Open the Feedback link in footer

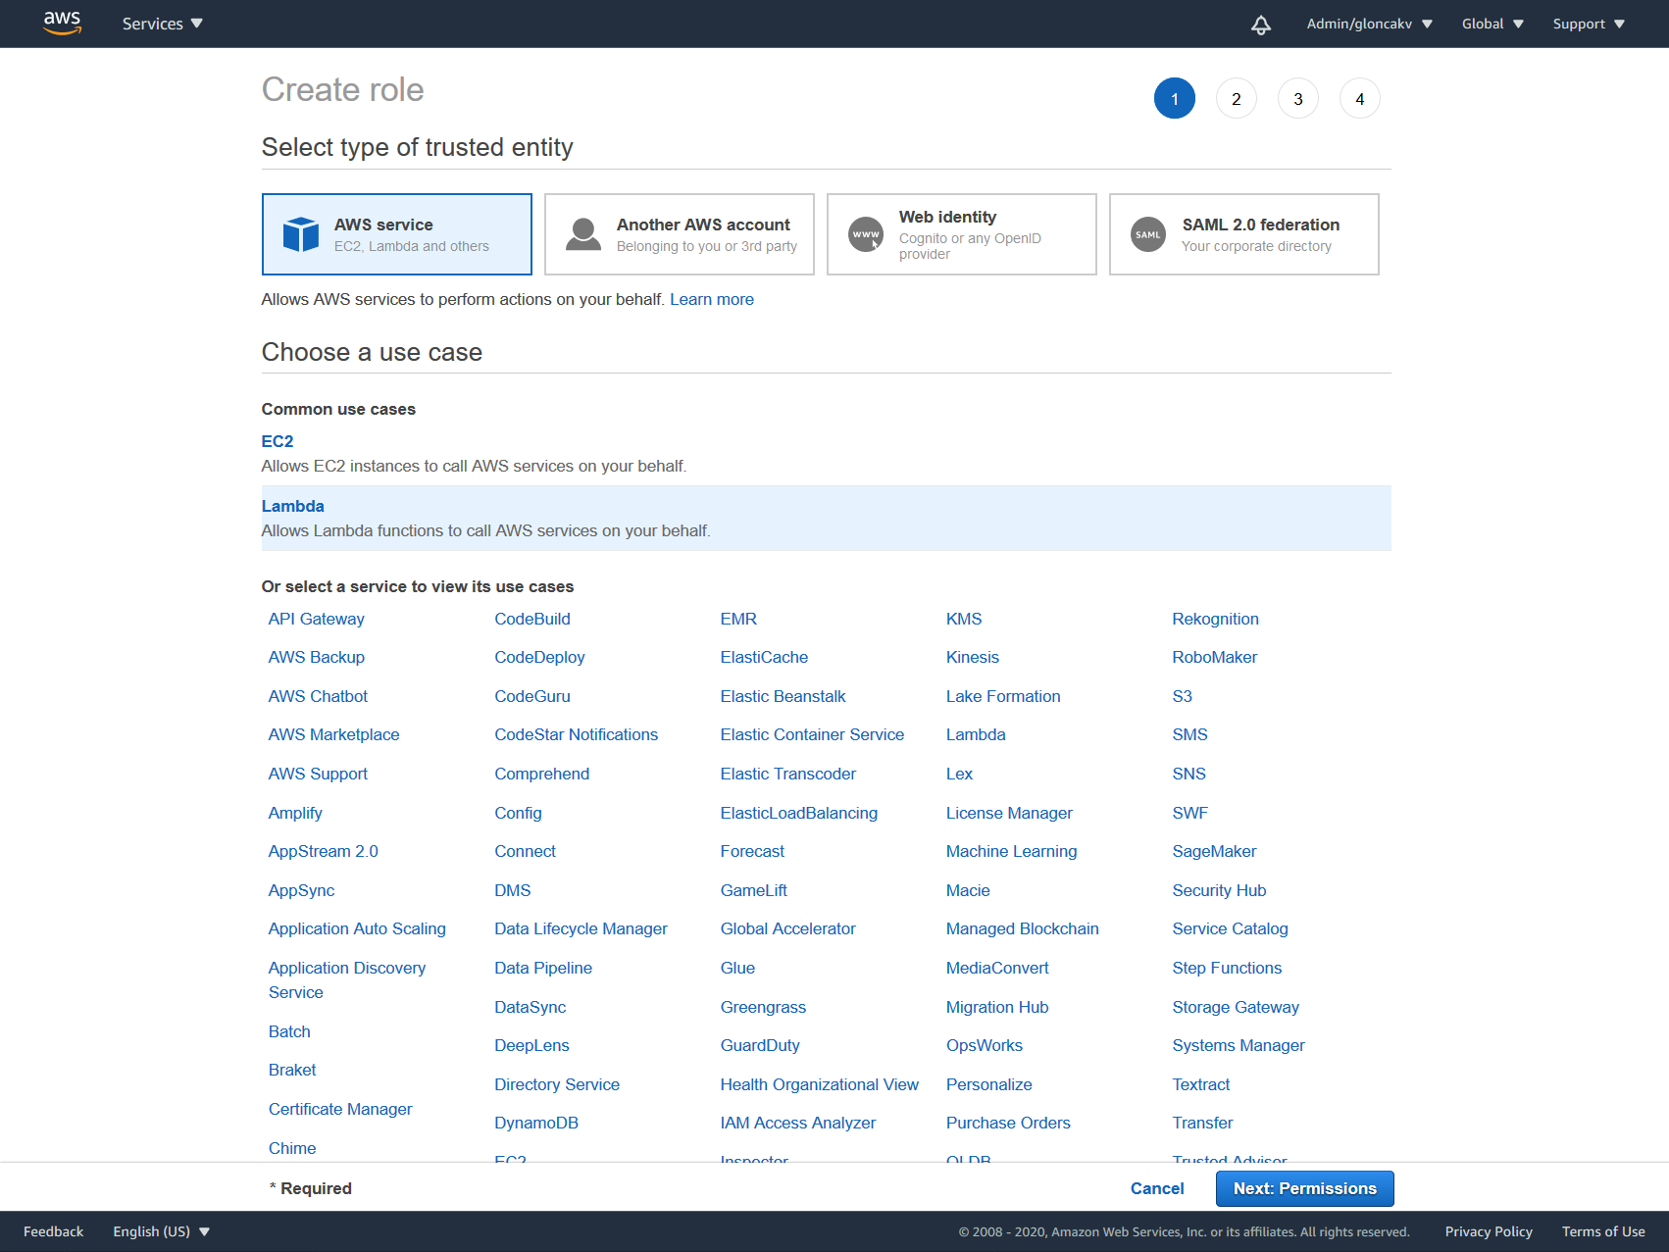coord(53,1231)
